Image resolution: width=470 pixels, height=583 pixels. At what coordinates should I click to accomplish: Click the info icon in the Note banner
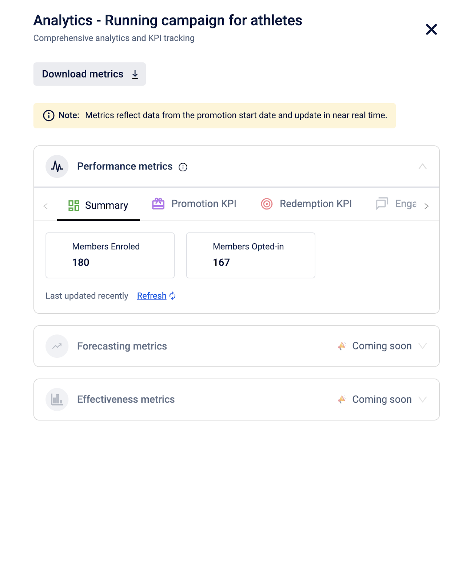coord(49,116)
